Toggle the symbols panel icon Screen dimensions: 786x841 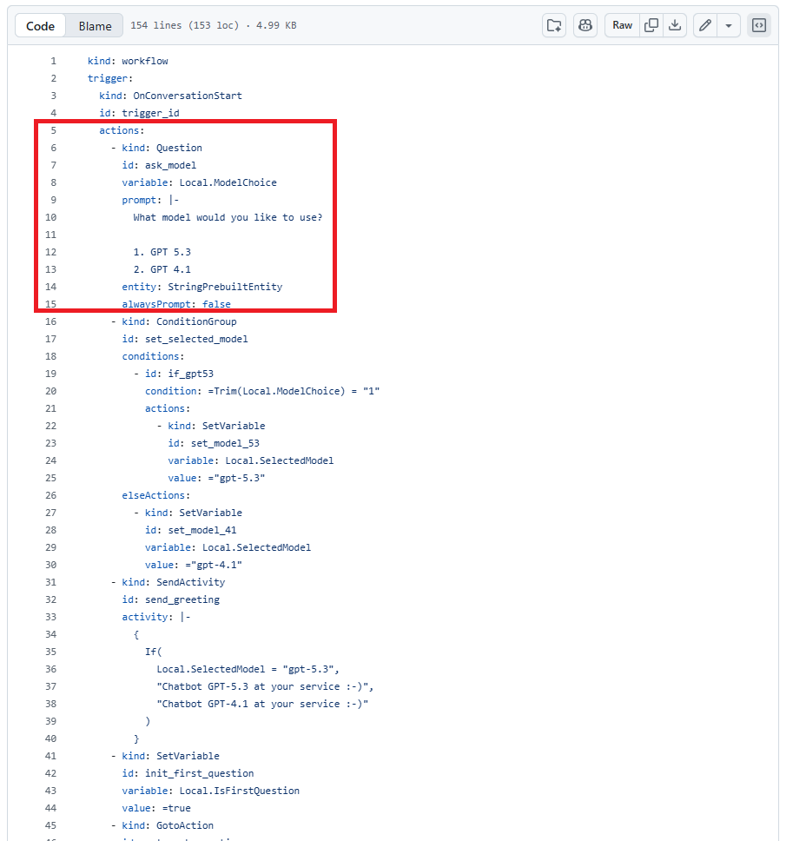click(758, 25)
